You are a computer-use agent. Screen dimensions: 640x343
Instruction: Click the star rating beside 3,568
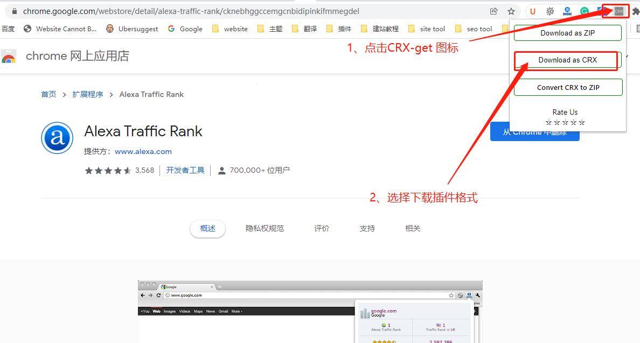pyautogui.click(x=108, y=171)
